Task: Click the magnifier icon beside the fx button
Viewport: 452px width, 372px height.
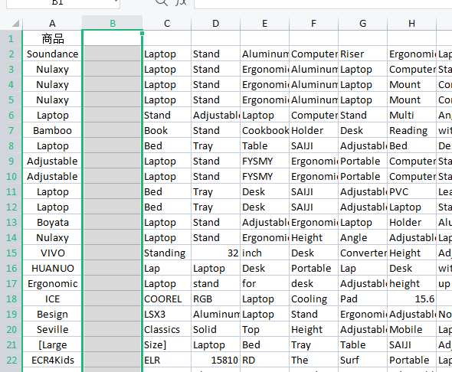Action: [x=161, y=2]
